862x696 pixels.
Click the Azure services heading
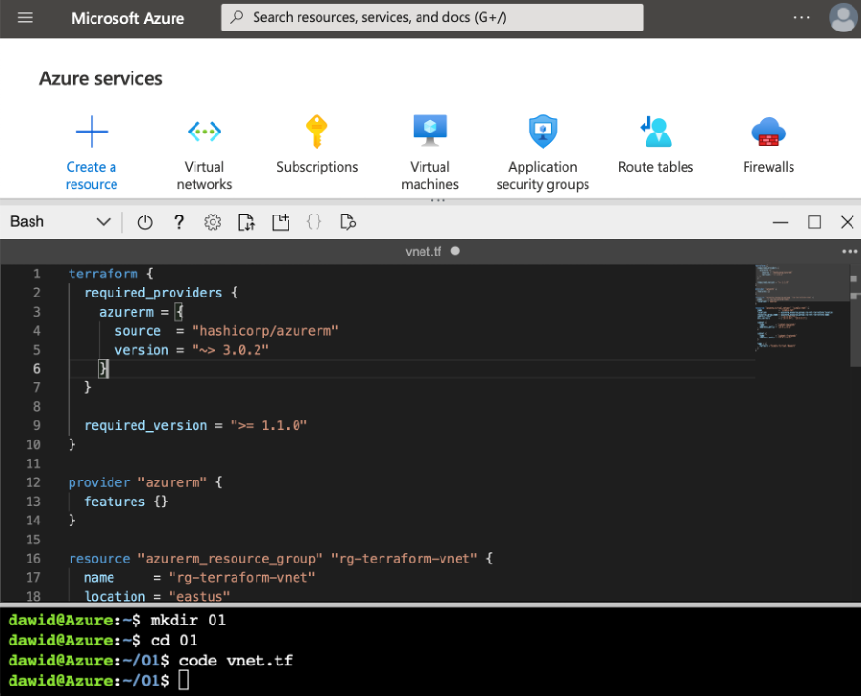click(x=101, y=78)
